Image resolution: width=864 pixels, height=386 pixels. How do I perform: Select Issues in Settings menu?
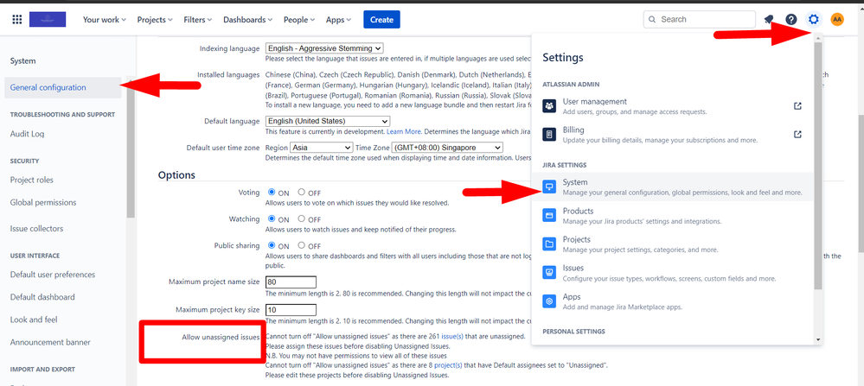pyautogui.click(x=672, y=273)
